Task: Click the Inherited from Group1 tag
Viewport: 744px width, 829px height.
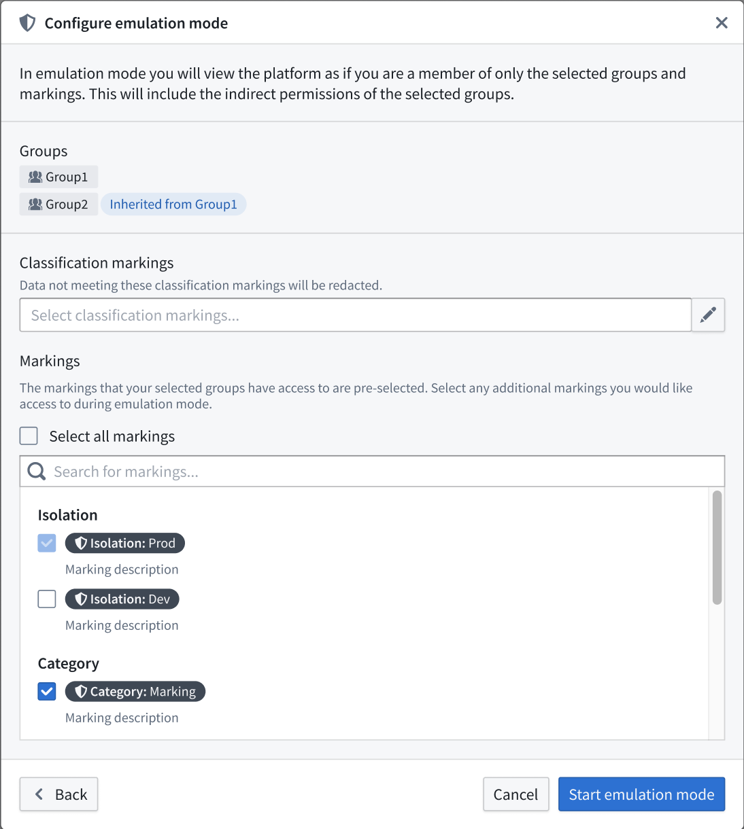Action: pos(173,204)
